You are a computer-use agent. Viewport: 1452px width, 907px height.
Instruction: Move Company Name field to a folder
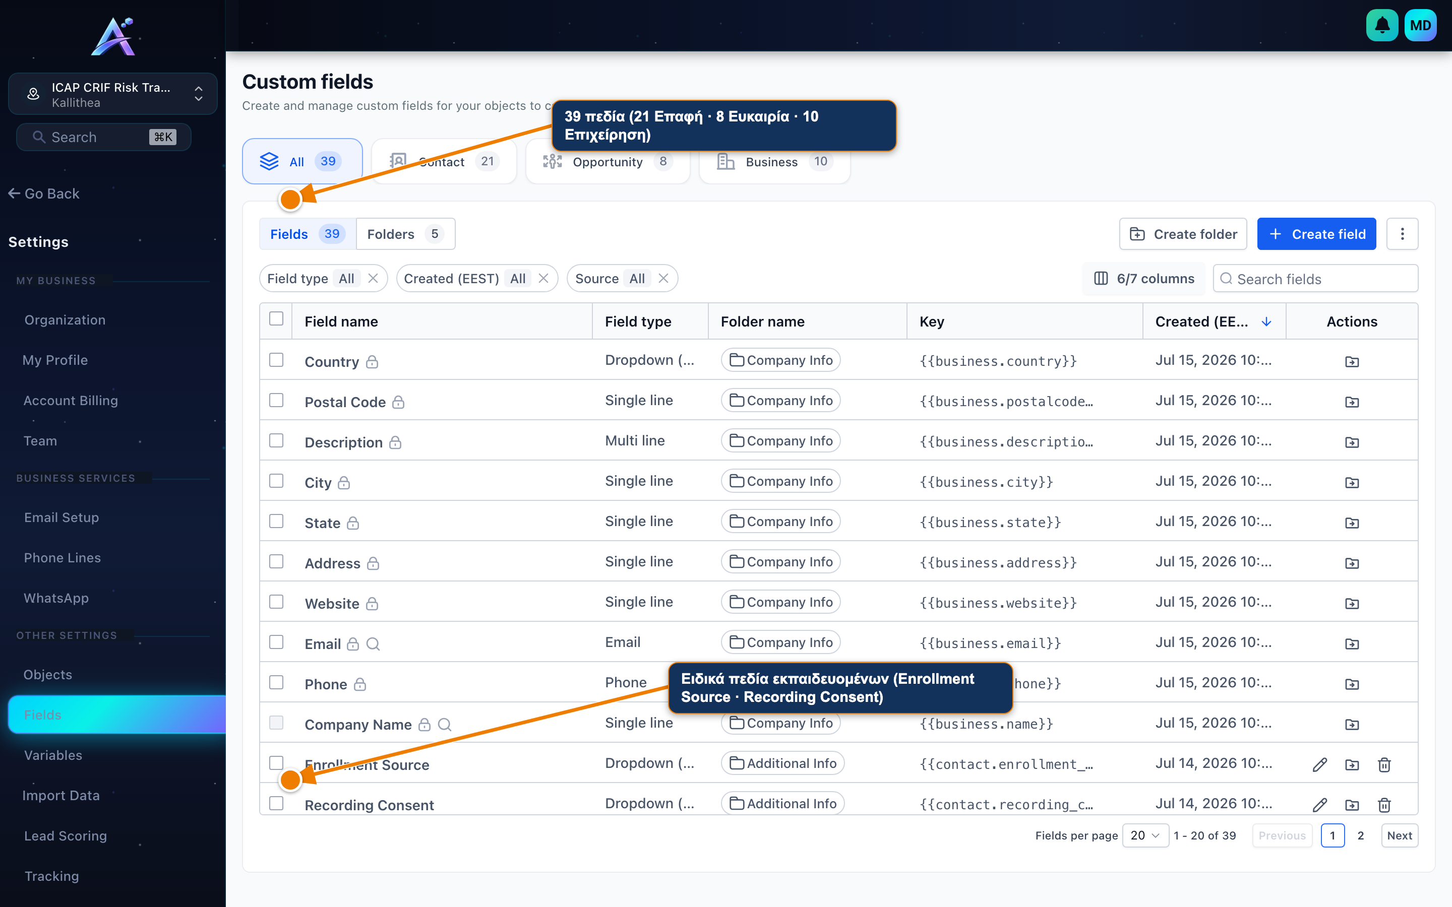tap(1352, 724)
